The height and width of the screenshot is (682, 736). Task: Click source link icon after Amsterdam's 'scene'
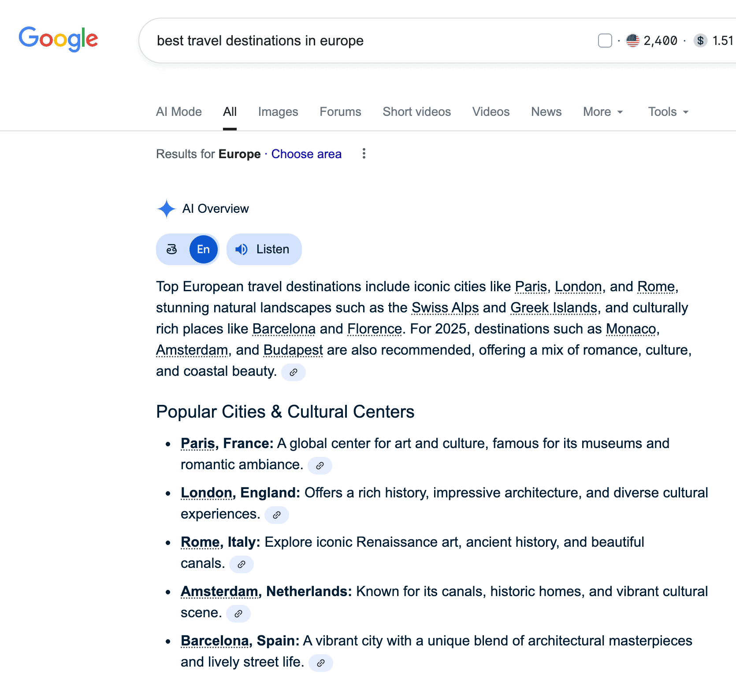pos(238,614)
